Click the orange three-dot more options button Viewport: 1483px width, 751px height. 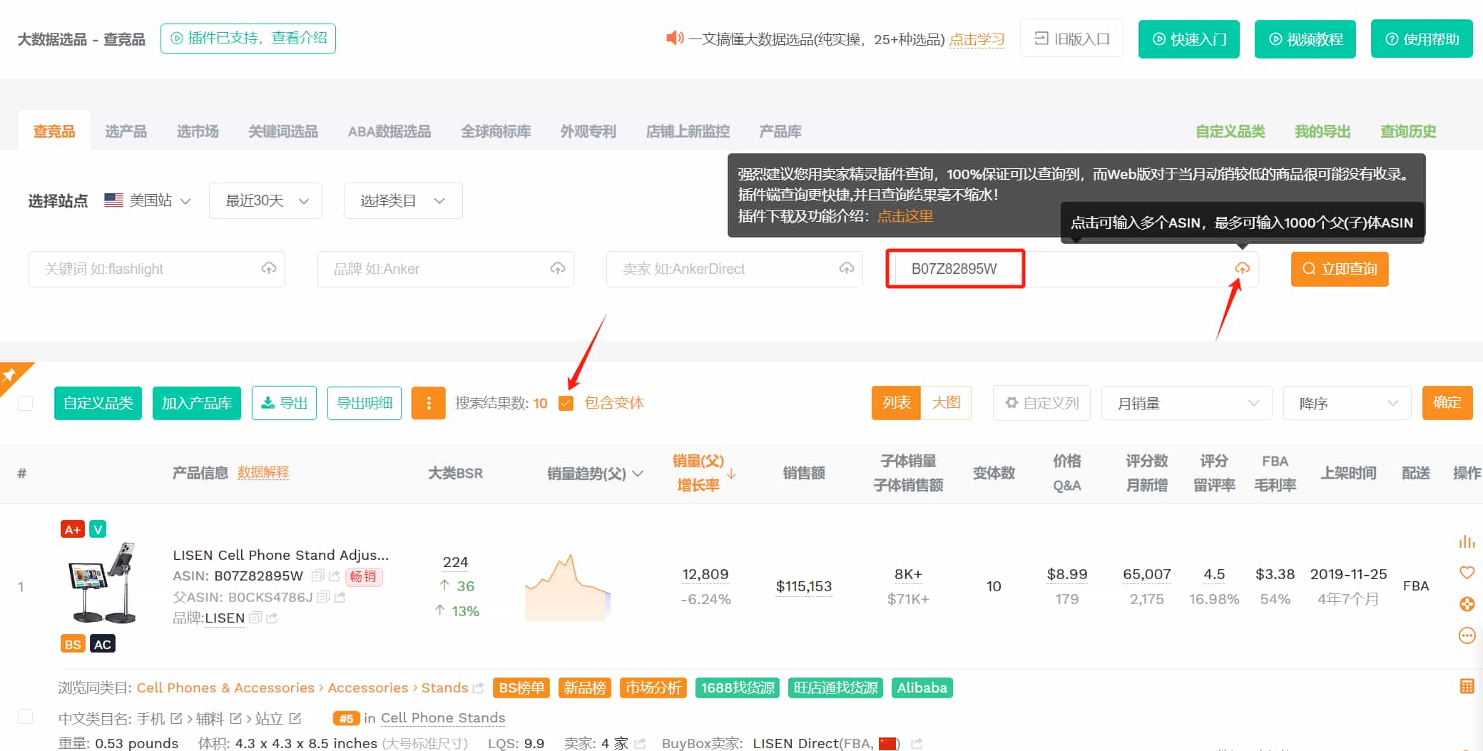pyautogui.click(x=428, y=403)
